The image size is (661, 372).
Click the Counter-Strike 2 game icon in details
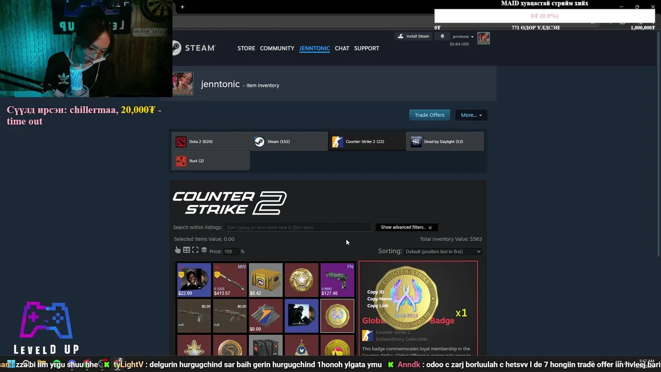367,336
